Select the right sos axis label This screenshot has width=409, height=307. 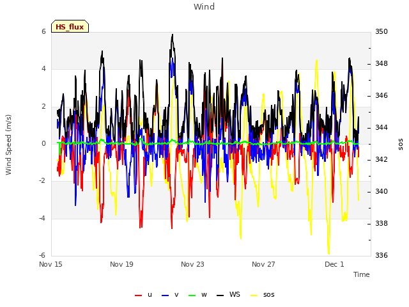[x=400, y=145]
